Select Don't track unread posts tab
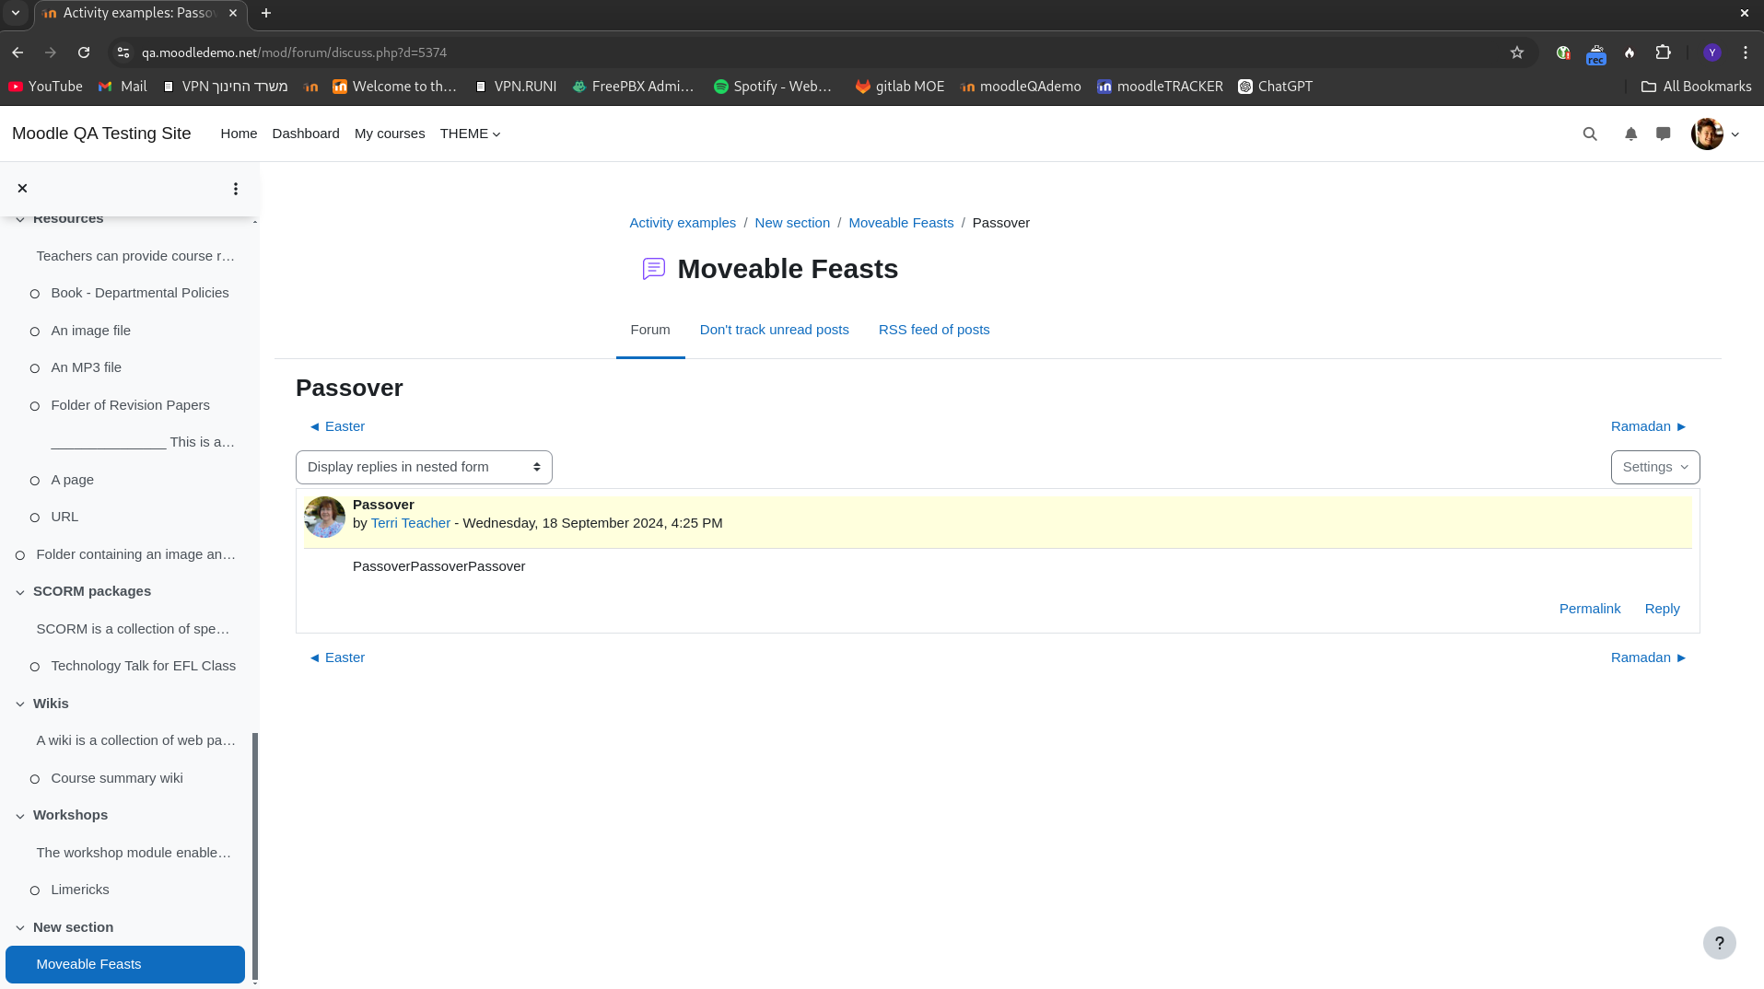Image resolution: width=1764 pixels, height=989 pixels. click(x=775, y=330)
